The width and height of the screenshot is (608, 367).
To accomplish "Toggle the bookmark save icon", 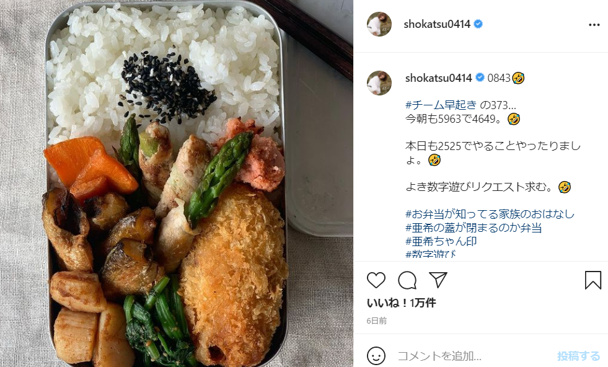I will [593, 280].
